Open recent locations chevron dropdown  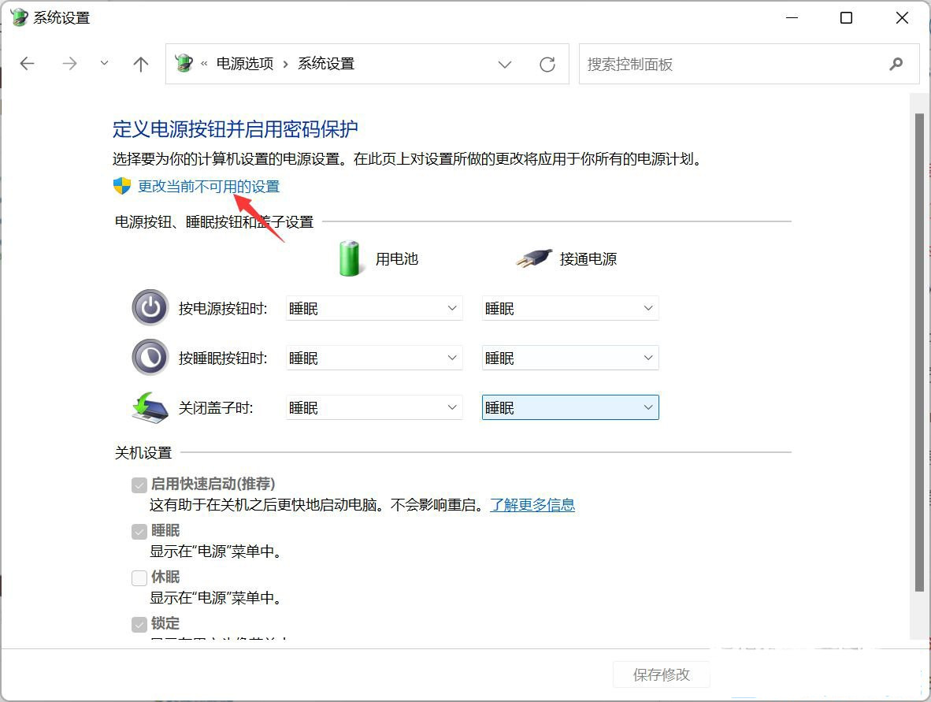point(105,64)
